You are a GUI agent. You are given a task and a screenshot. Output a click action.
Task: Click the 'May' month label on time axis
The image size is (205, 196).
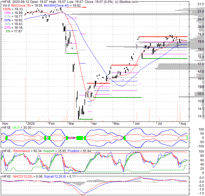pos(116,124)
